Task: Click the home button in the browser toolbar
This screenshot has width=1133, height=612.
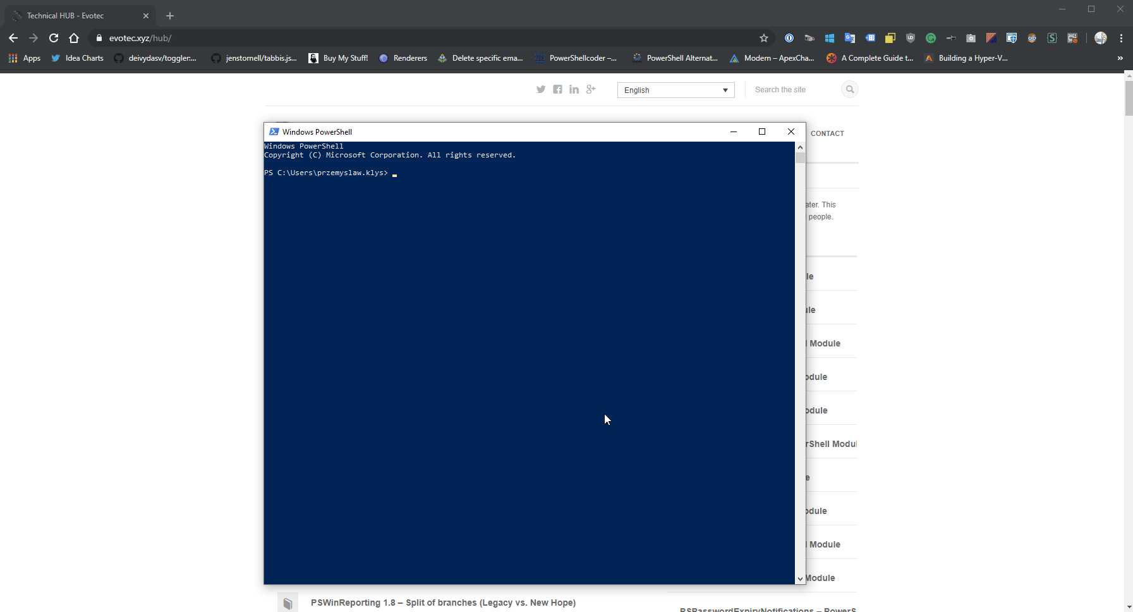Action: pos(74,38)
